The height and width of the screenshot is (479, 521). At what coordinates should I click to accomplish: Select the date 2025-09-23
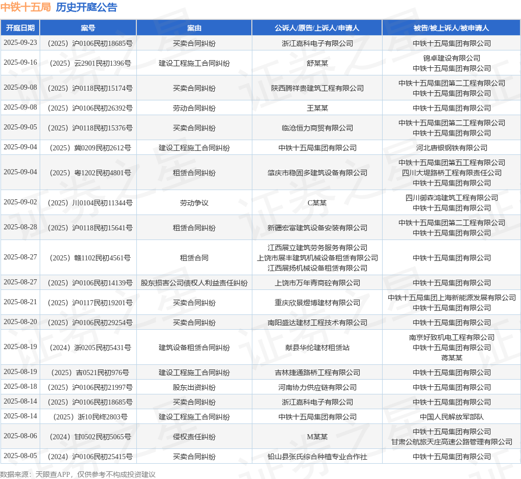pyautogui.click(x=20, y=43)
